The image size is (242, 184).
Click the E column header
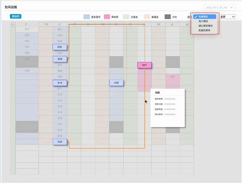[x=60, y=24]
